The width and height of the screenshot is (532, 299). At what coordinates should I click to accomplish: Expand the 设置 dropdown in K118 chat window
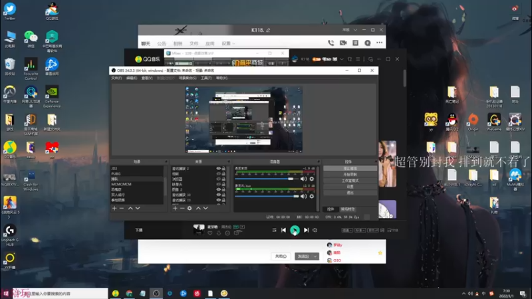tap(228, 44)
